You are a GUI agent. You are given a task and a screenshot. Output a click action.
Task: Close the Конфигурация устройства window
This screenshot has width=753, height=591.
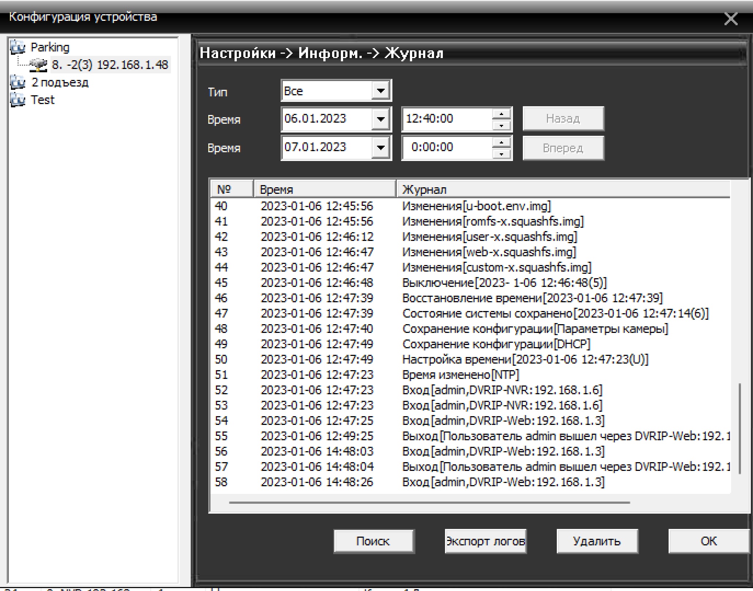tap(731, 19)
